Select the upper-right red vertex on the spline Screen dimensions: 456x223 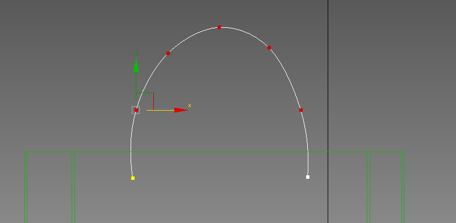point(269,48)
